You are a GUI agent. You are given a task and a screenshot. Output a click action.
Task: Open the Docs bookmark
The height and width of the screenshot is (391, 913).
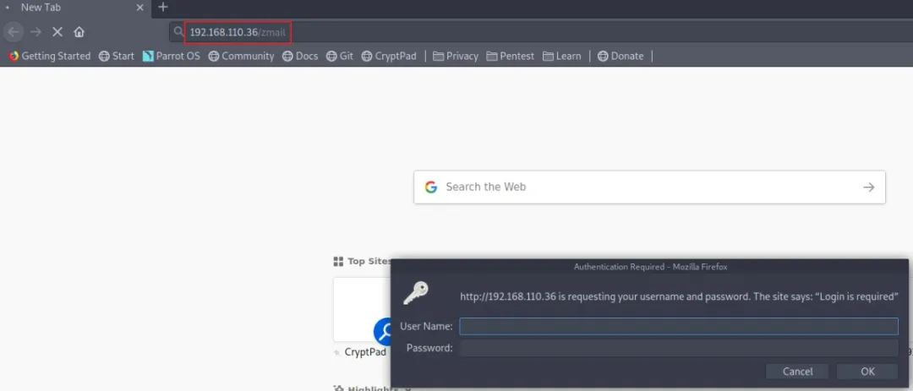(x=300, y=56)
